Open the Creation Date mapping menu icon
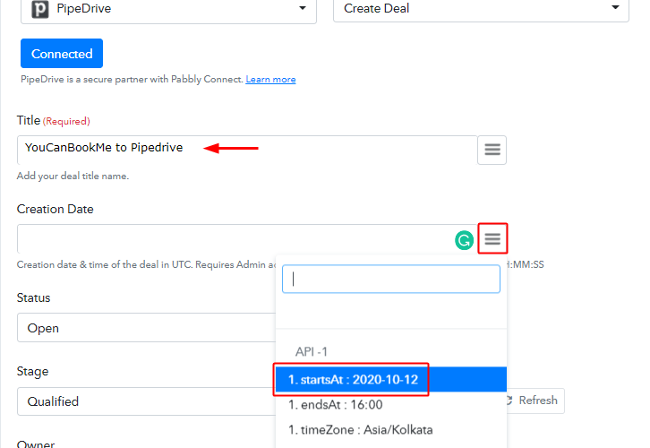 click(492, 238)
